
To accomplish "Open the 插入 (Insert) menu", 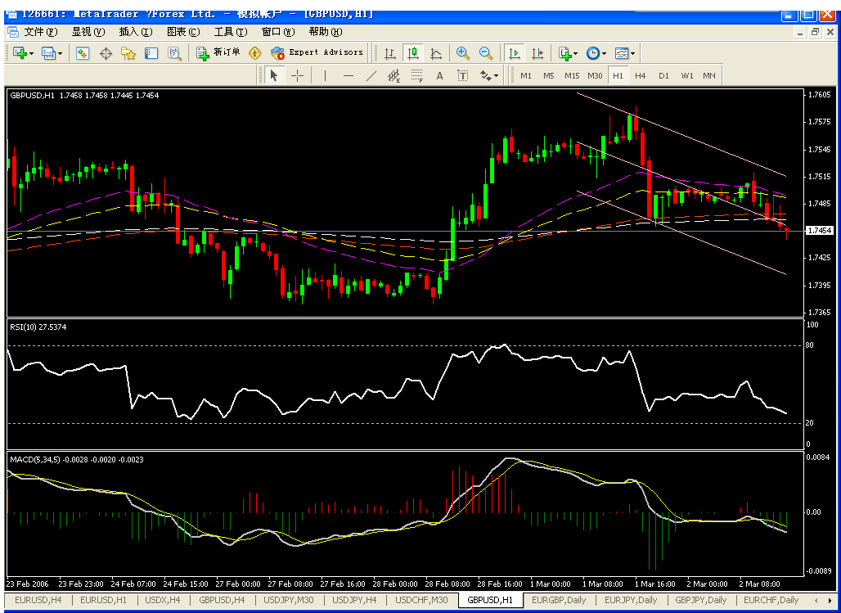I will point(135,31).
